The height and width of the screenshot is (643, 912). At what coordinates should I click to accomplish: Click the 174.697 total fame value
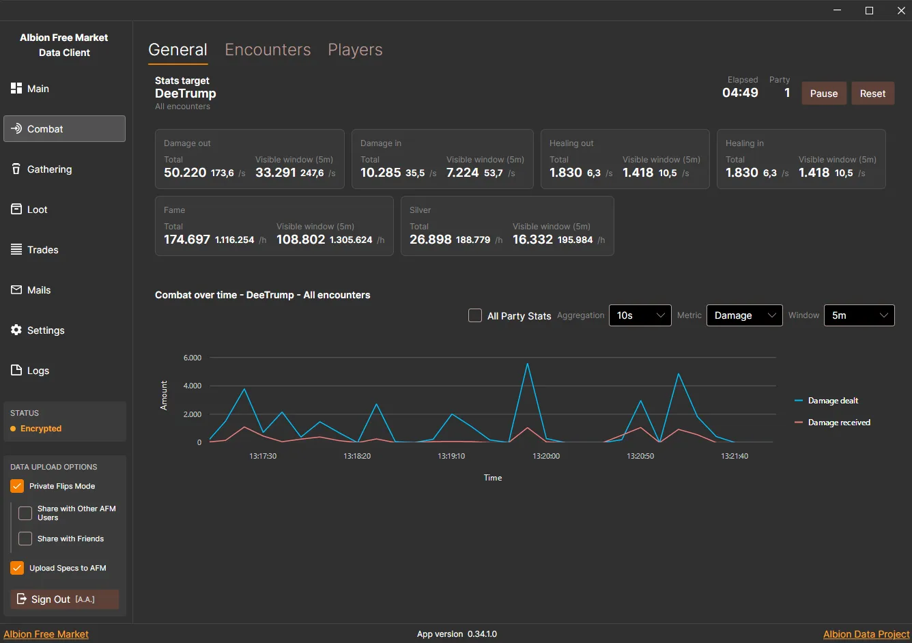[187, 240]
